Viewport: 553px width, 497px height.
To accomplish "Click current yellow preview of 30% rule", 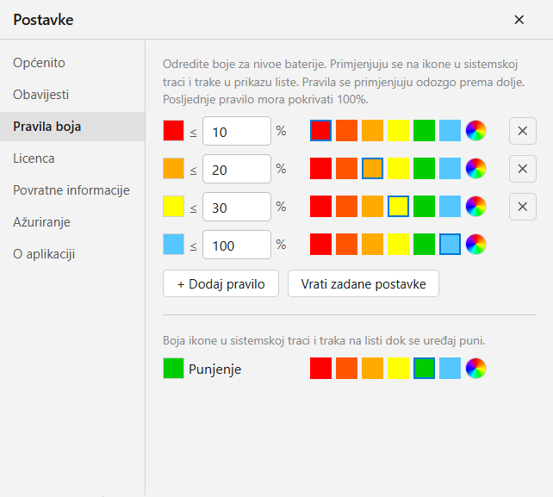I will [173, 207].
